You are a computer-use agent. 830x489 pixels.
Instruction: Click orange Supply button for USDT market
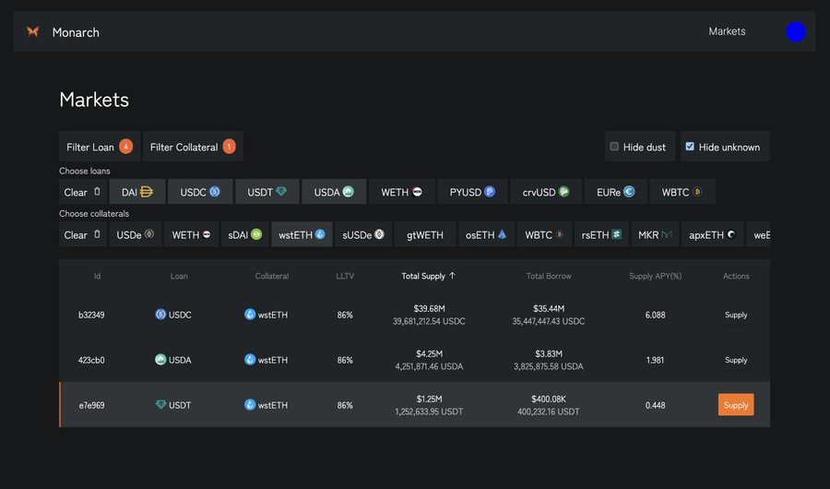(x=736, y=405)
